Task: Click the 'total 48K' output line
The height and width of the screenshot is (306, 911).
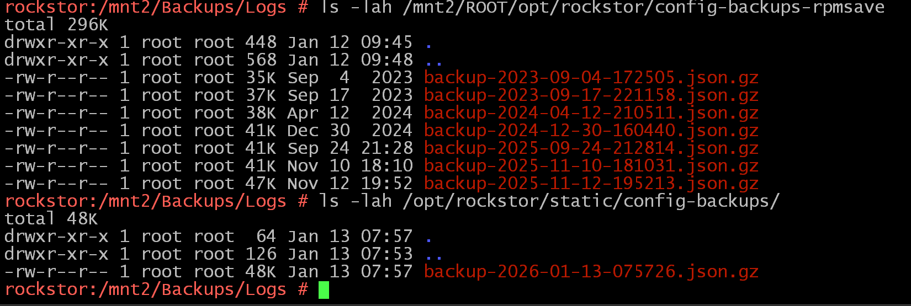Action: point(51,219)
